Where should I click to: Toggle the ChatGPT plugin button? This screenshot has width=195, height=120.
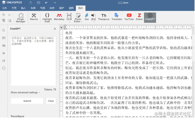tap(150, 17)
